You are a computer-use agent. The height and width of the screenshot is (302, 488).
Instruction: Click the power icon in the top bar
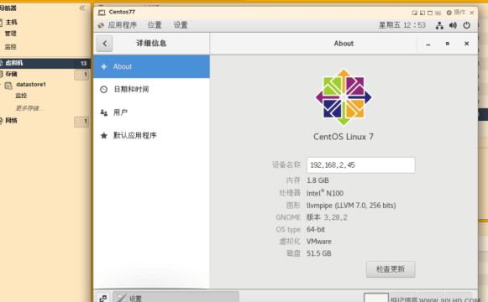466,25
